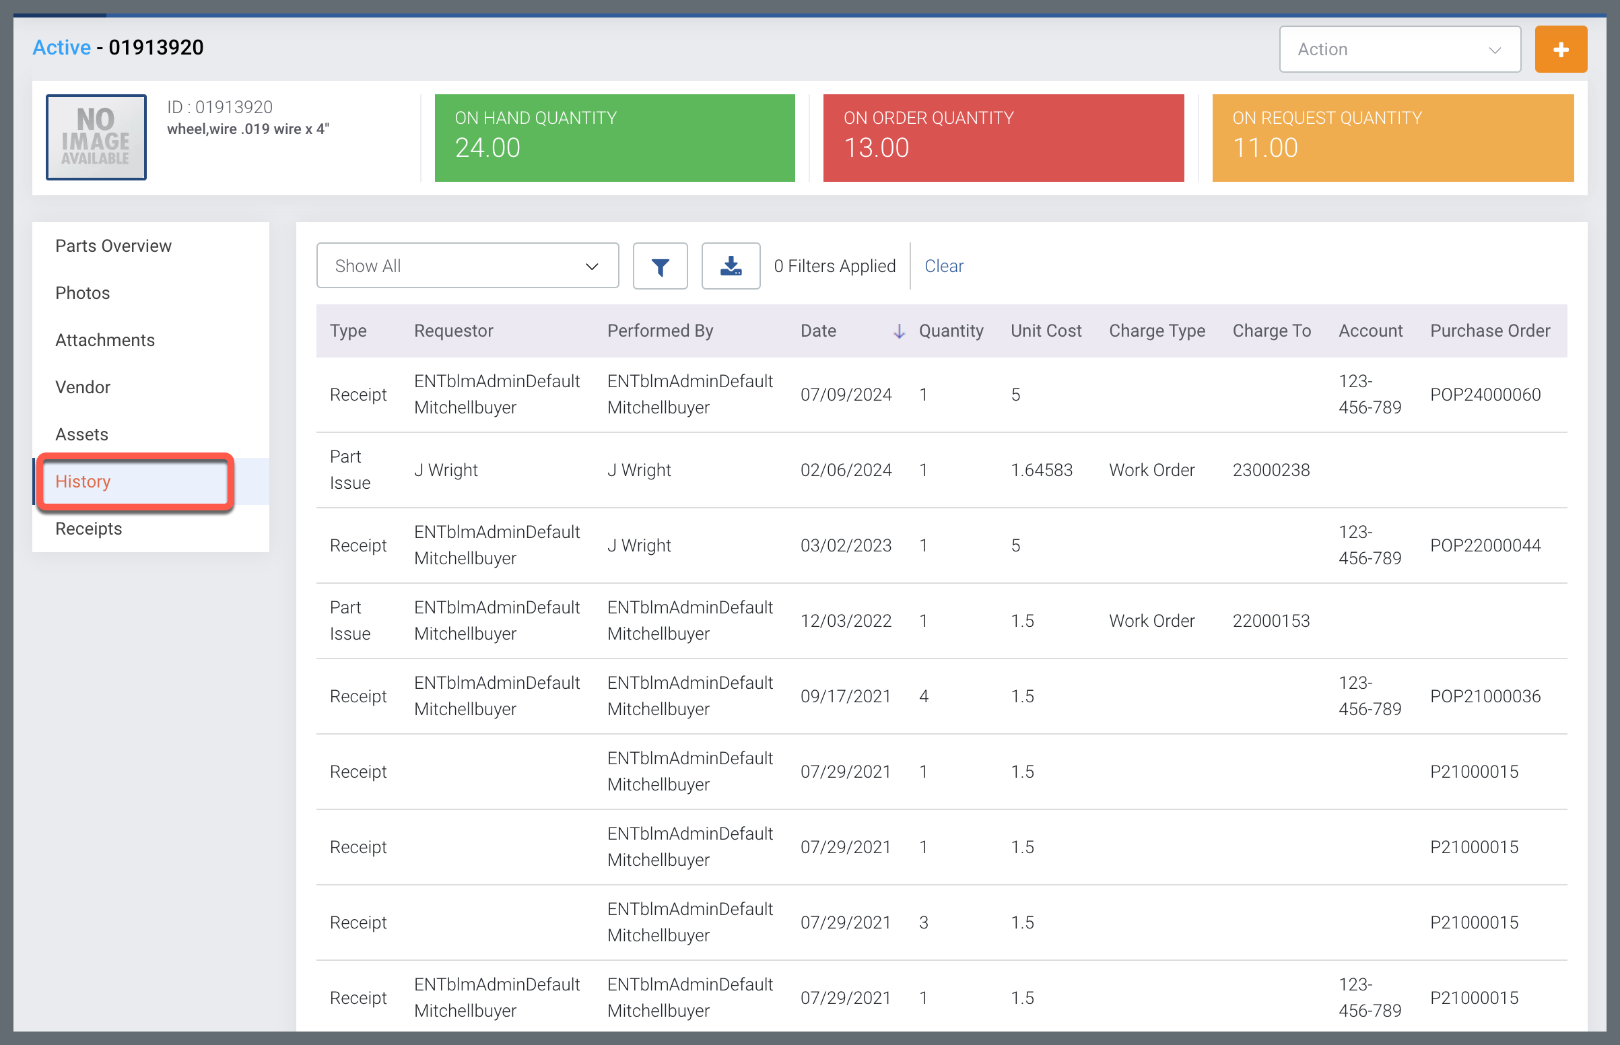Expand the Show All dropdown
Viewport: 1620px width, 1045px height.
[x=467, y=266]
